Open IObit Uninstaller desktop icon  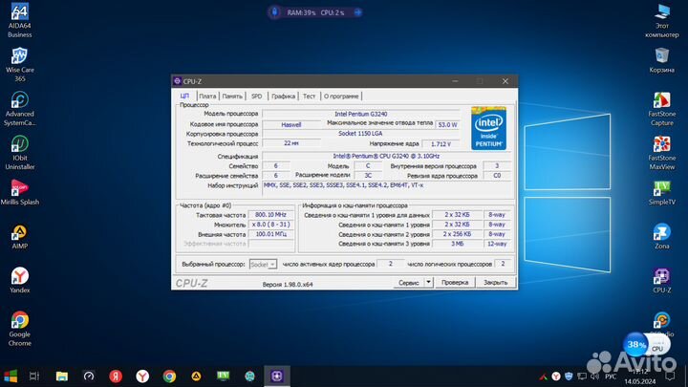tap(19, 153)
